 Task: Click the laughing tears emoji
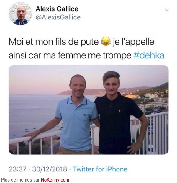106,42
